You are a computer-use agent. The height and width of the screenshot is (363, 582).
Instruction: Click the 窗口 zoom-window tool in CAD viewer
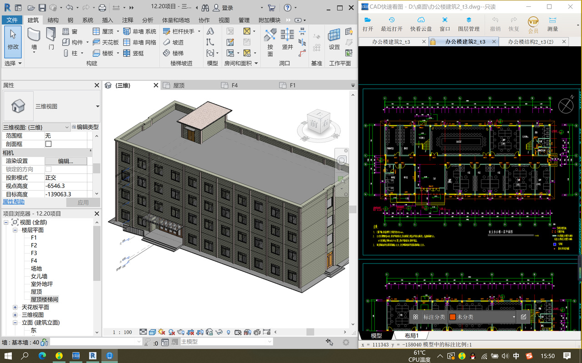click(x=445, y=24)
